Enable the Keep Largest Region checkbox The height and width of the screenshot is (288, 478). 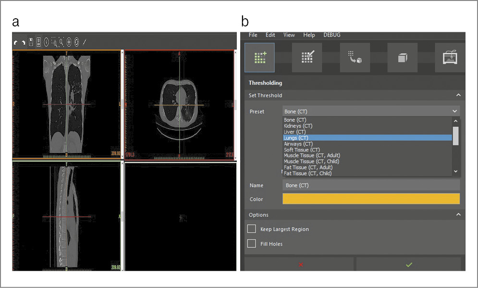251,229
